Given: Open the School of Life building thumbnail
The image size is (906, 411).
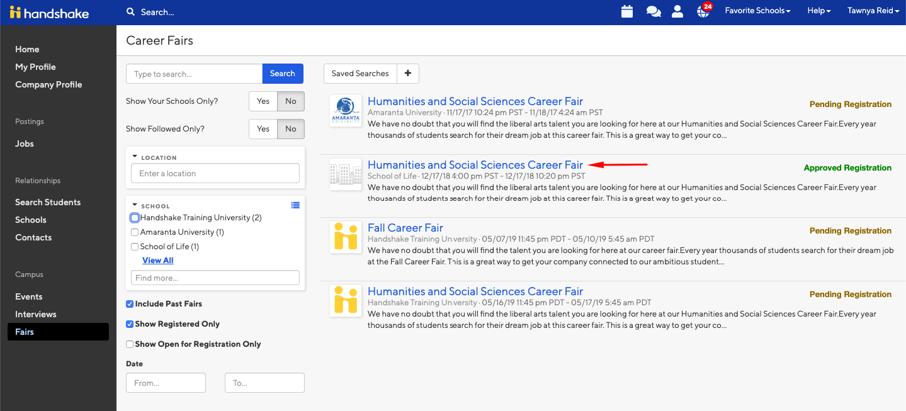Looking at the screenshot, I should 346,174.
